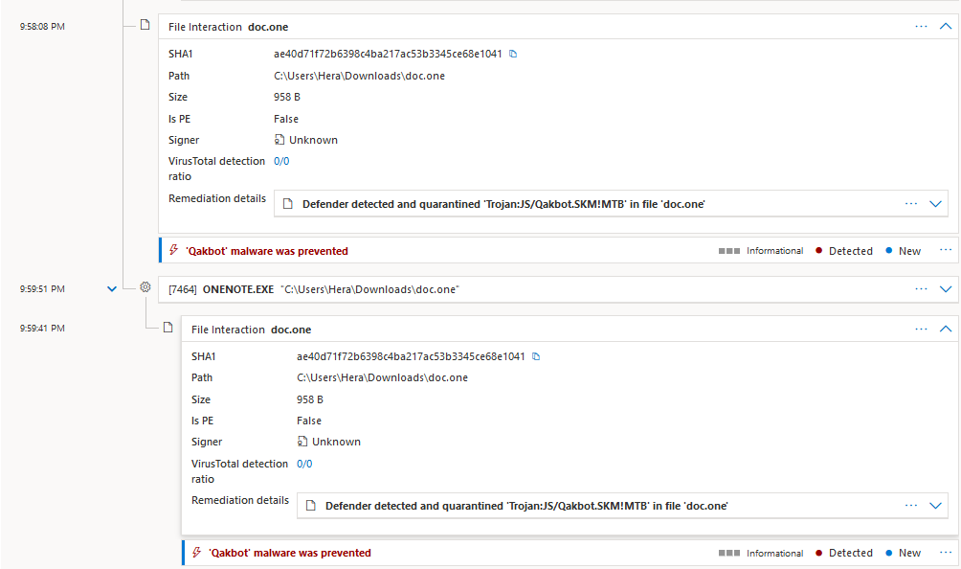Click the Informational severity label in the 9:58:08 PM alert

pos(774,251)
